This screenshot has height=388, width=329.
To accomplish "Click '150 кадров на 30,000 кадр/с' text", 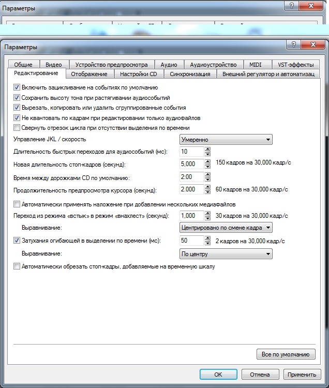I will tap(253, 162).
